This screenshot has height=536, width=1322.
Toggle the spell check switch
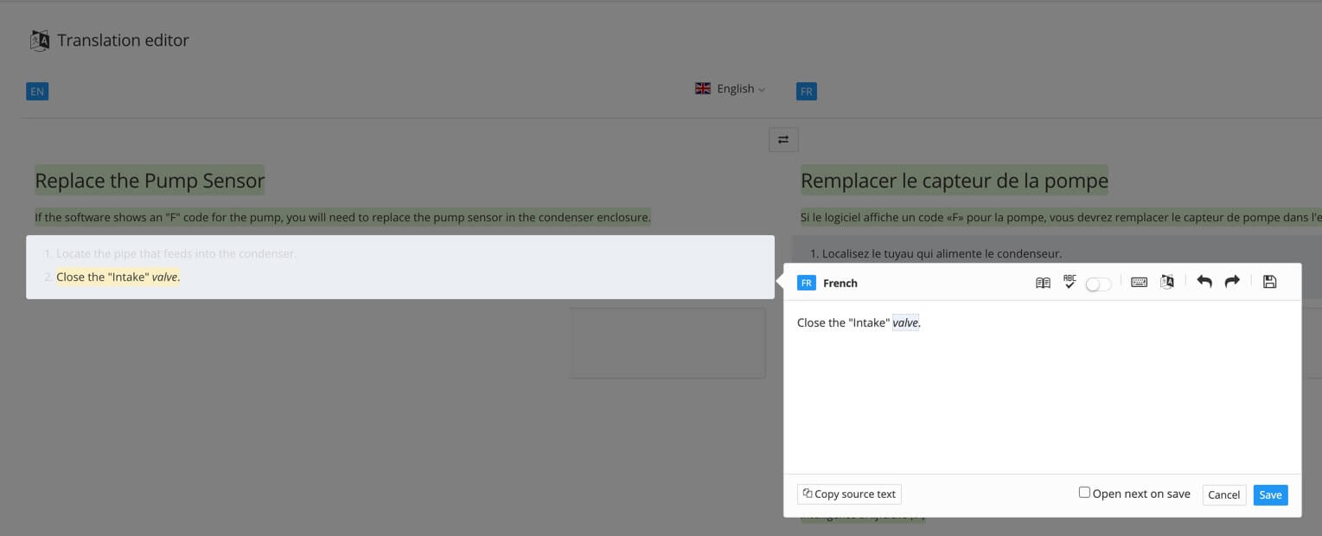[1098, 284]
